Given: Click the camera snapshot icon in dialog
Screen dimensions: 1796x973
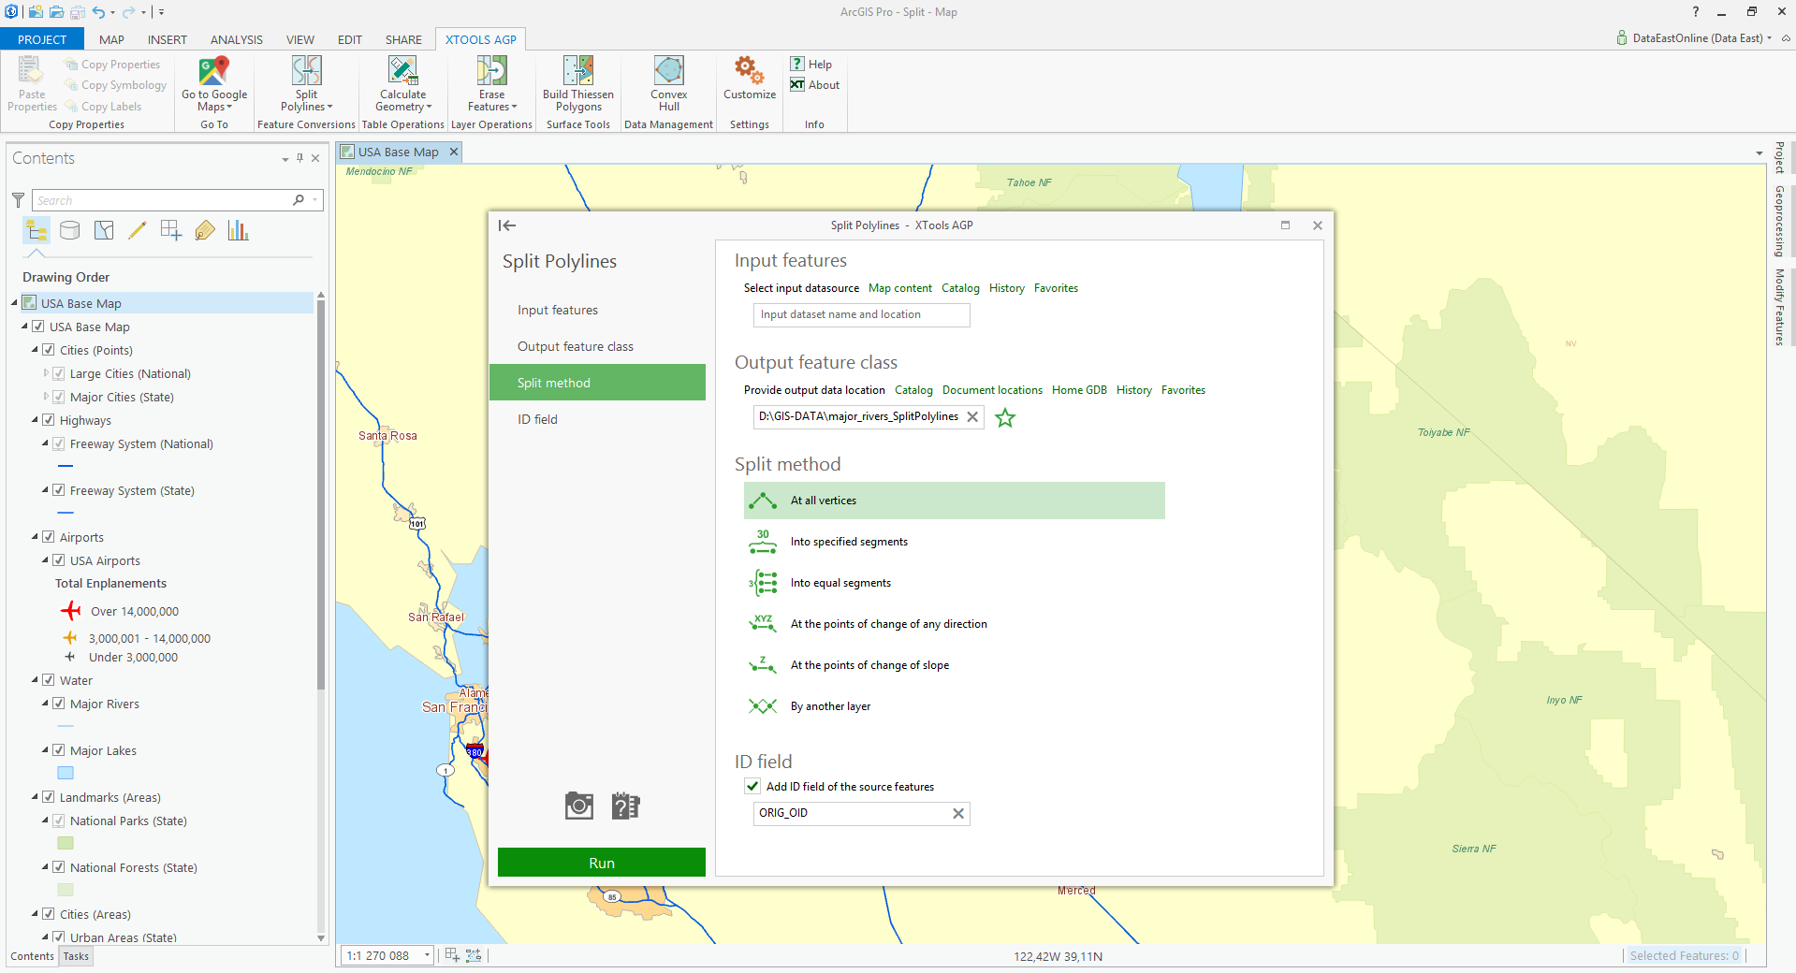Looking at the screenshot, I should click(579, 806).
